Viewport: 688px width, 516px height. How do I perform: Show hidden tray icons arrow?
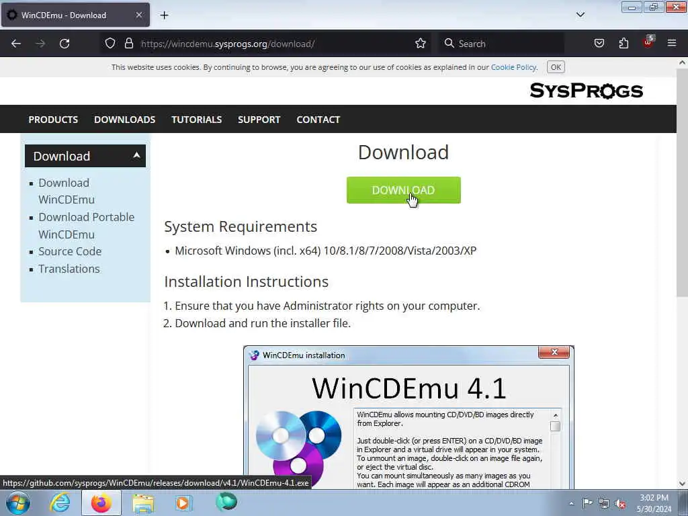(571, 503)
